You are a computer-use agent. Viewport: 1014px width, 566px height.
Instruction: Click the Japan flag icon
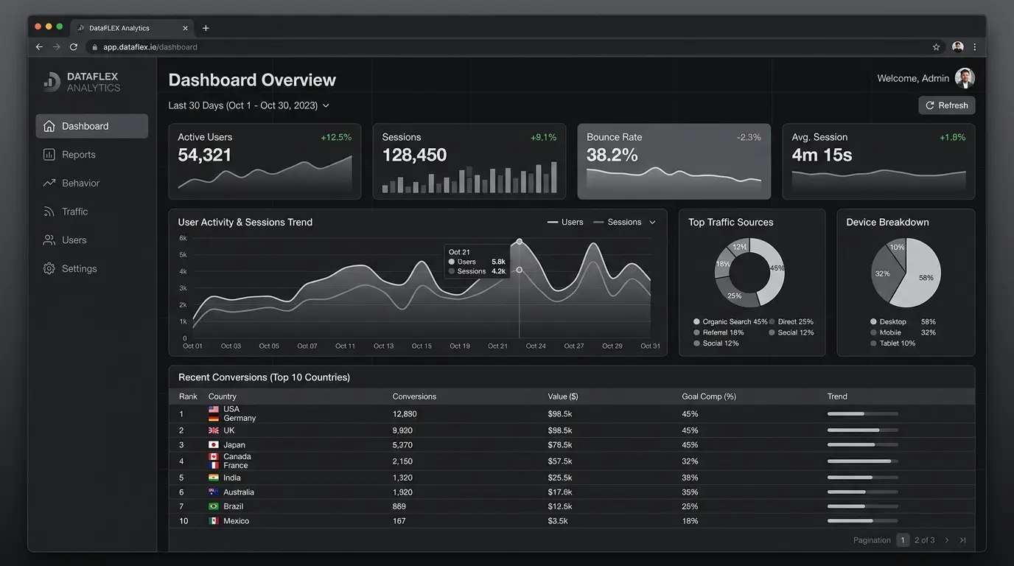point(214,445)
